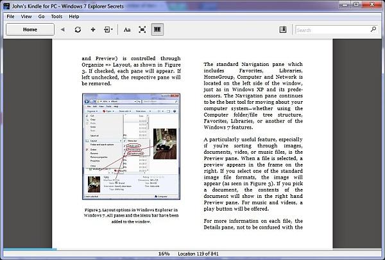Screen dimensions: 385x260
Task: Open the Go menu
Action: pos(41,17)
